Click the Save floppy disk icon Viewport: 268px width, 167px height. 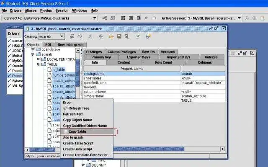(x=119, y=36)
